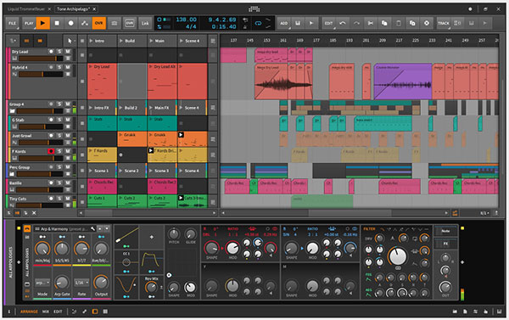Click the info 'i' icon in the footer
Viewport: 509px width, 320px height.
coord(8,312)
